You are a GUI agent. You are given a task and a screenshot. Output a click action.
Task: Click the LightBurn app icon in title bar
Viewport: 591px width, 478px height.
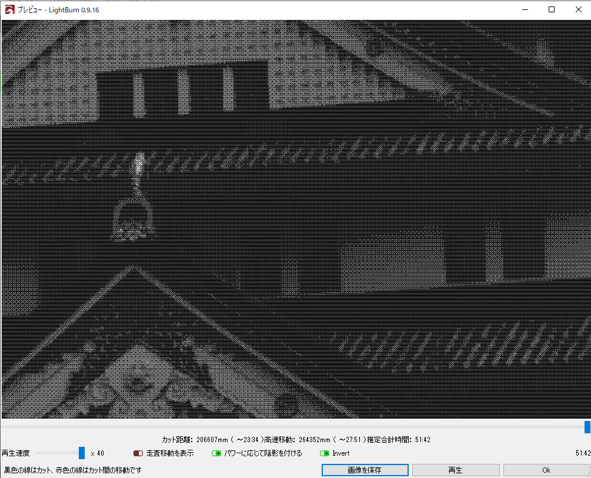point(10,10)
